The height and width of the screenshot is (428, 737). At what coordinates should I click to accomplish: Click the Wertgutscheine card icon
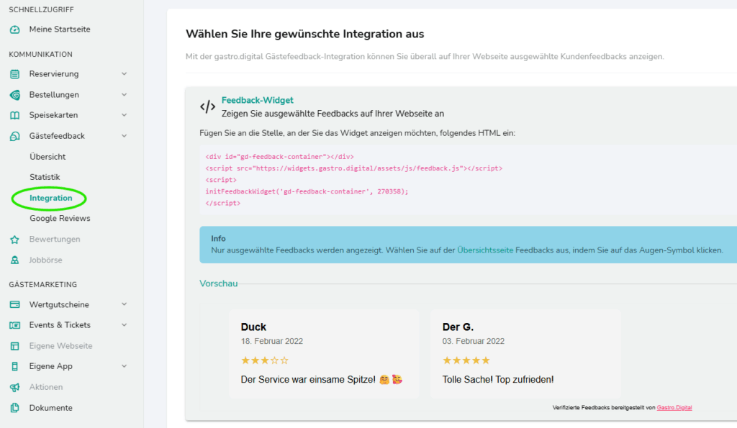[14, 304]
